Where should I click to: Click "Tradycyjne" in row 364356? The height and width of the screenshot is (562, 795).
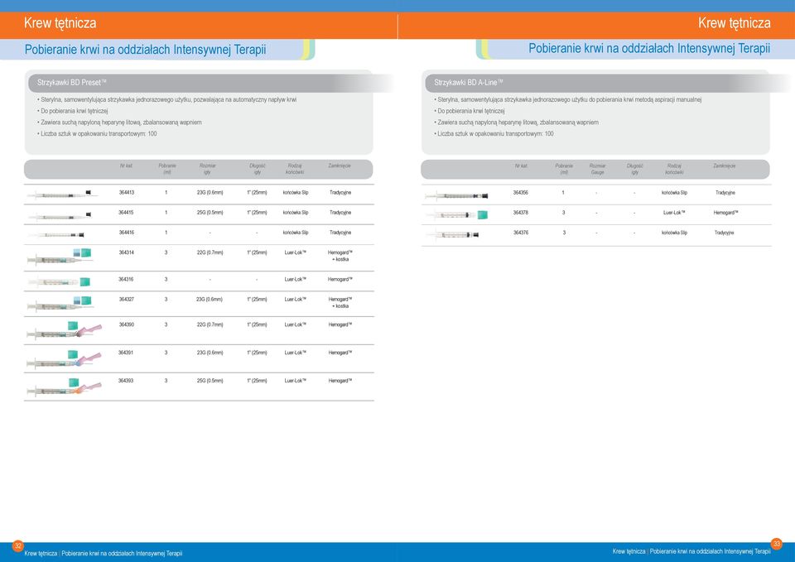coord(725,193)
